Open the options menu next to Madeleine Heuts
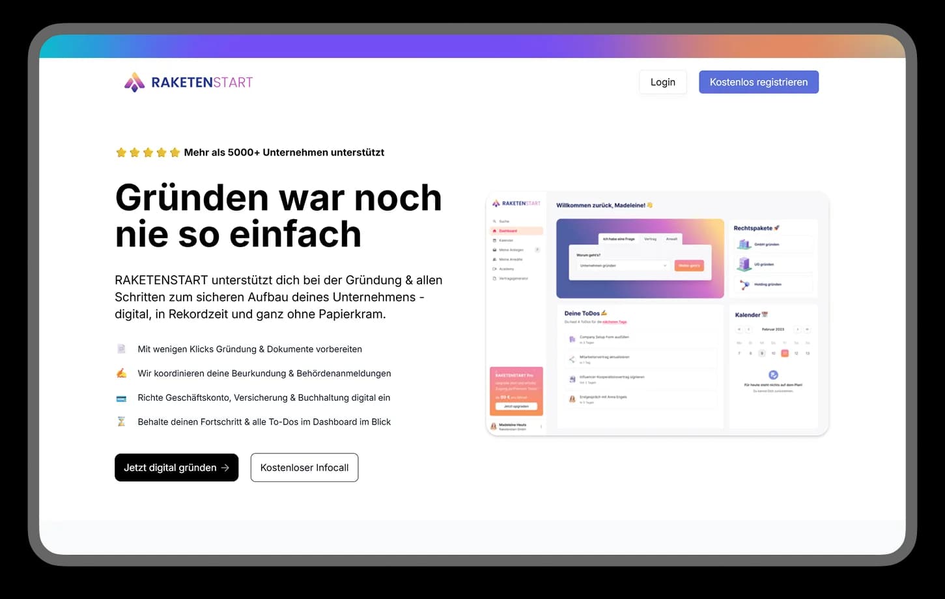 pos(541,427)
